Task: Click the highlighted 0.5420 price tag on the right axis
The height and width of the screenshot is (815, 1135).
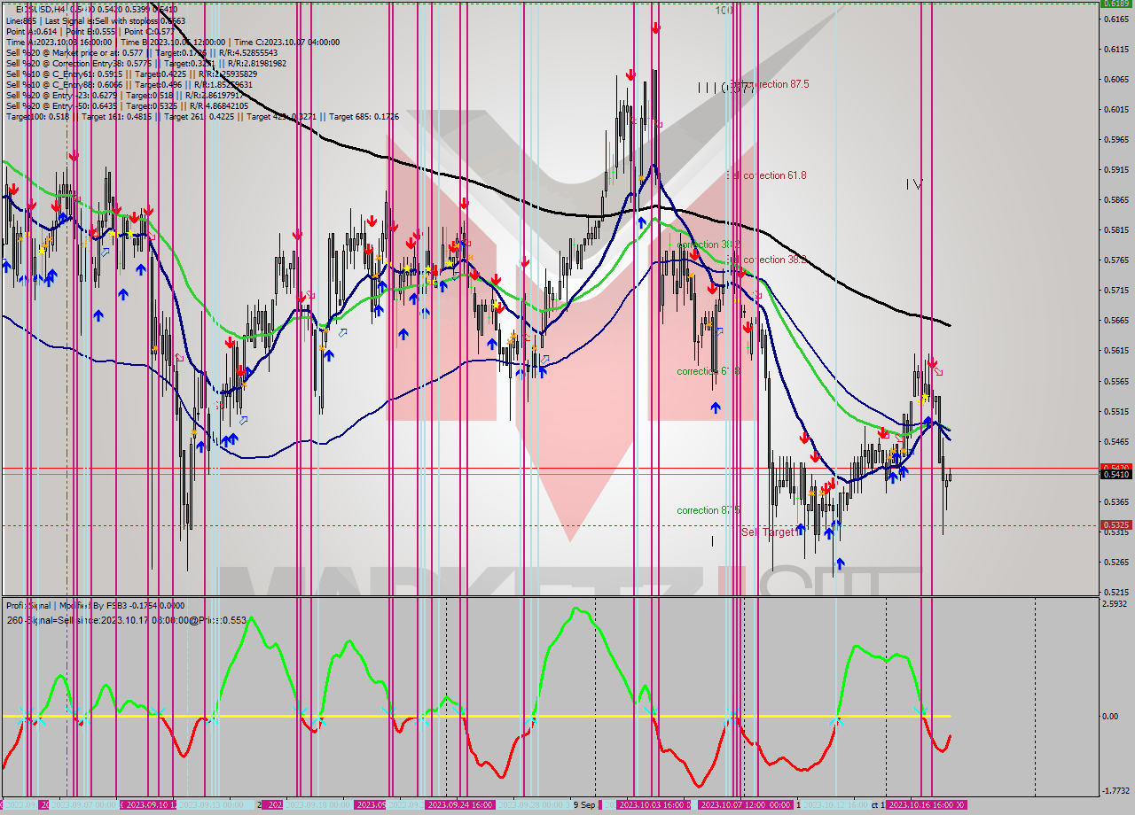Action: click(x=1115, y=465)
